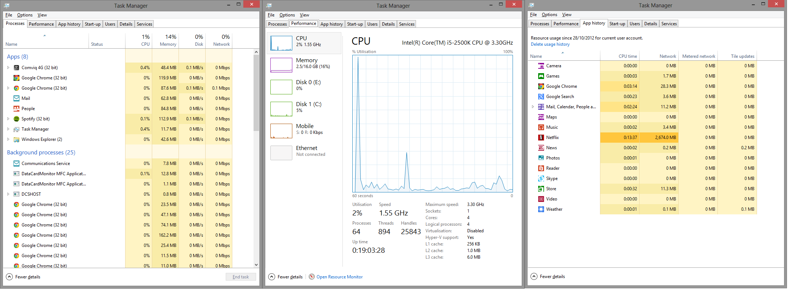Expand the Spotify process group
791x289 pixels.
pos(8,119)
